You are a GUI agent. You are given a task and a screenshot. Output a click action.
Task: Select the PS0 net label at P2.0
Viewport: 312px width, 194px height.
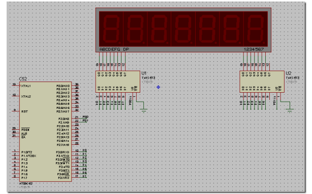click(85, 117)
